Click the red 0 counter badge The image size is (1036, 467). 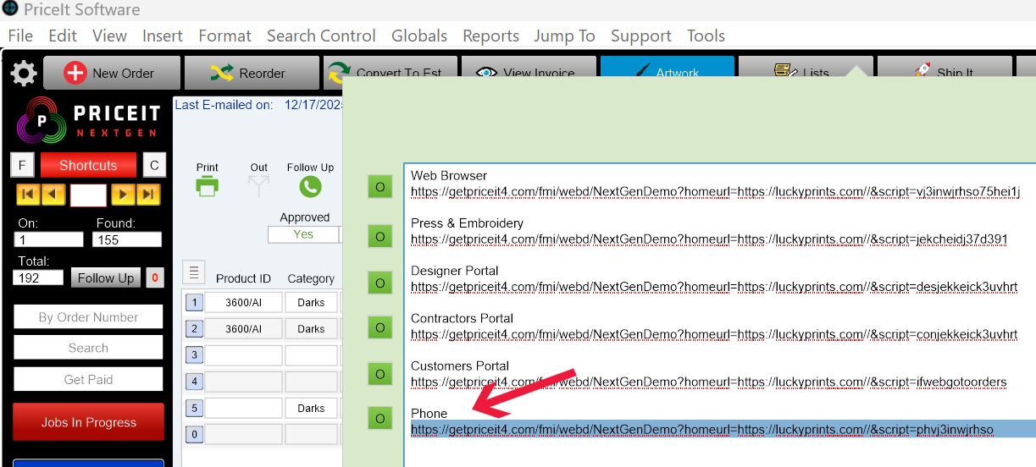pos(154,277)
